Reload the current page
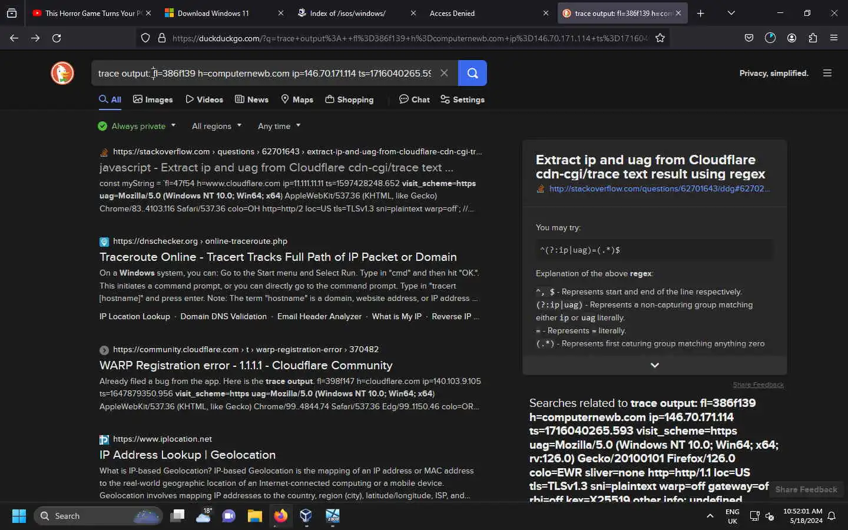848x530 pixels. (57, 38)
